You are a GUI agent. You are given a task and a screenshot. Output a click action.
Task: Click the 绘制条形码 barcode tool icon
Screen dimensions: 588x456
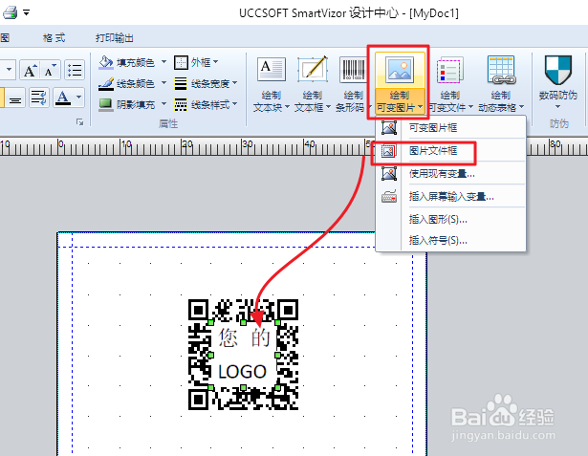click(x=353, y=70)
